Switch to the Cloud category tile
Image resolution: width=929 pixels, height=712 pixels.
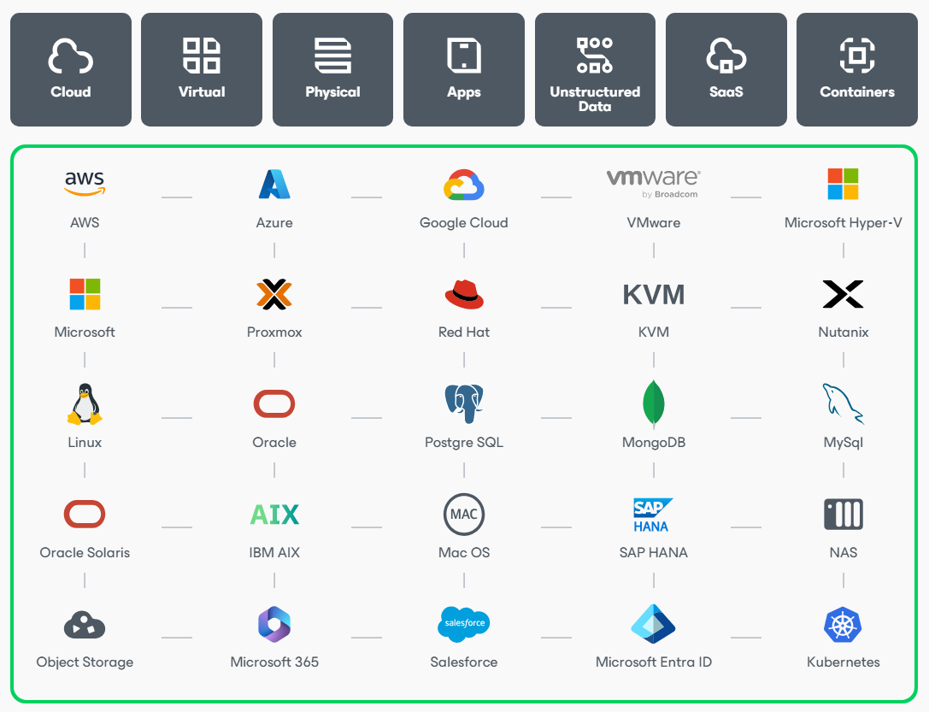pos(70,68)
